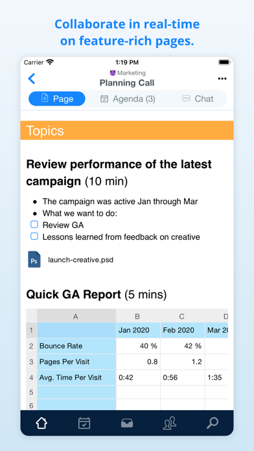Select spreadsheet column A header
This screenshot has height=451, width=254.
pyautogui.click(x=76, y=316)
